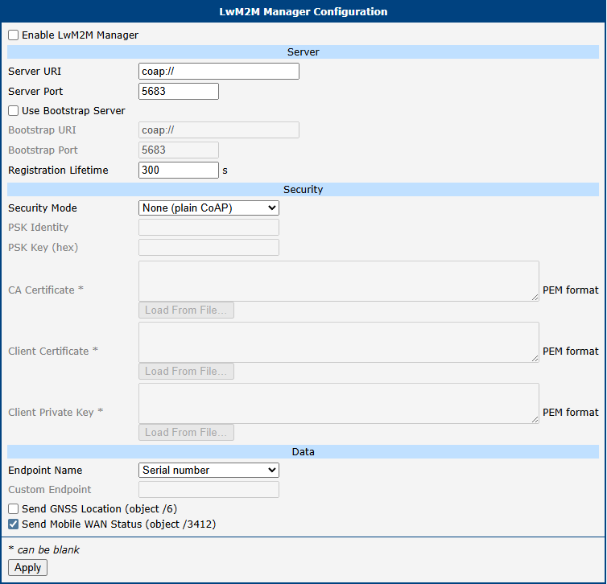Click into the Server Port field

(x=179, y=91)
